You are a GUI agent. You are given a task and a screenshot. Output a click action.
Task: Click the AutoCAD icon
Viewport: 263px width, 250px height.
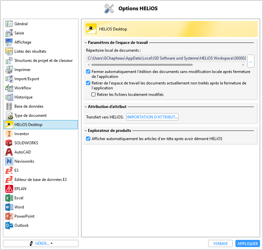[9, 152]
